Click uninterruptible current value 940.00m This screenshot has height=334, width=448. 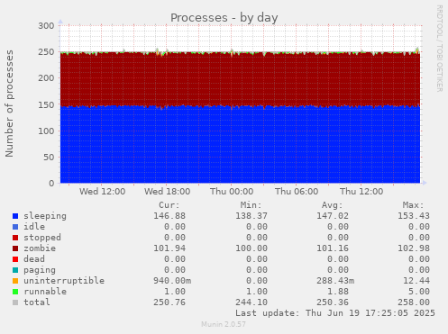[172, 281]
